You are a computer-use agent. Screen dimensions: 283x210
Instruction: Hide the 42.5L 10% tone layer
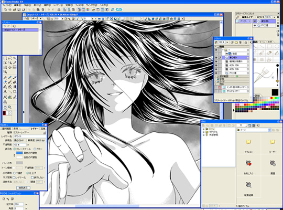pos(216,69)
